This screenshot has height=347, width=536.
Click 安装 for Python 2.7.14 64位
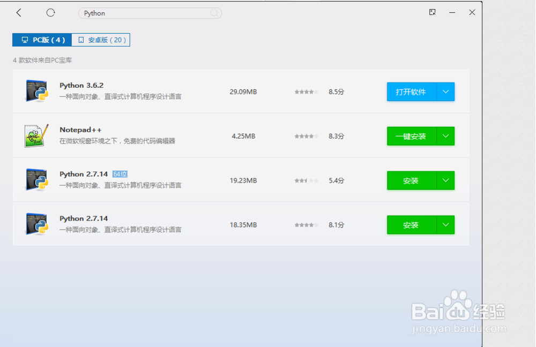point(412,180)
